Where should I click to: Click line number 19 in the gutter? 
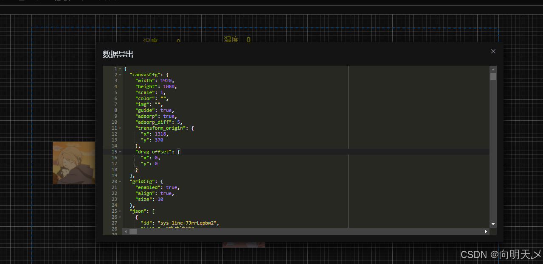[x=114, y=175]
